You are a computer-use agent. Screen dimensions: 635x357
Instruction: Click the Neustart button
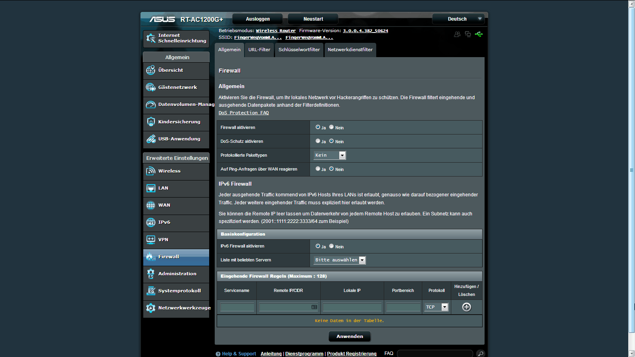(x=313, y=19)
